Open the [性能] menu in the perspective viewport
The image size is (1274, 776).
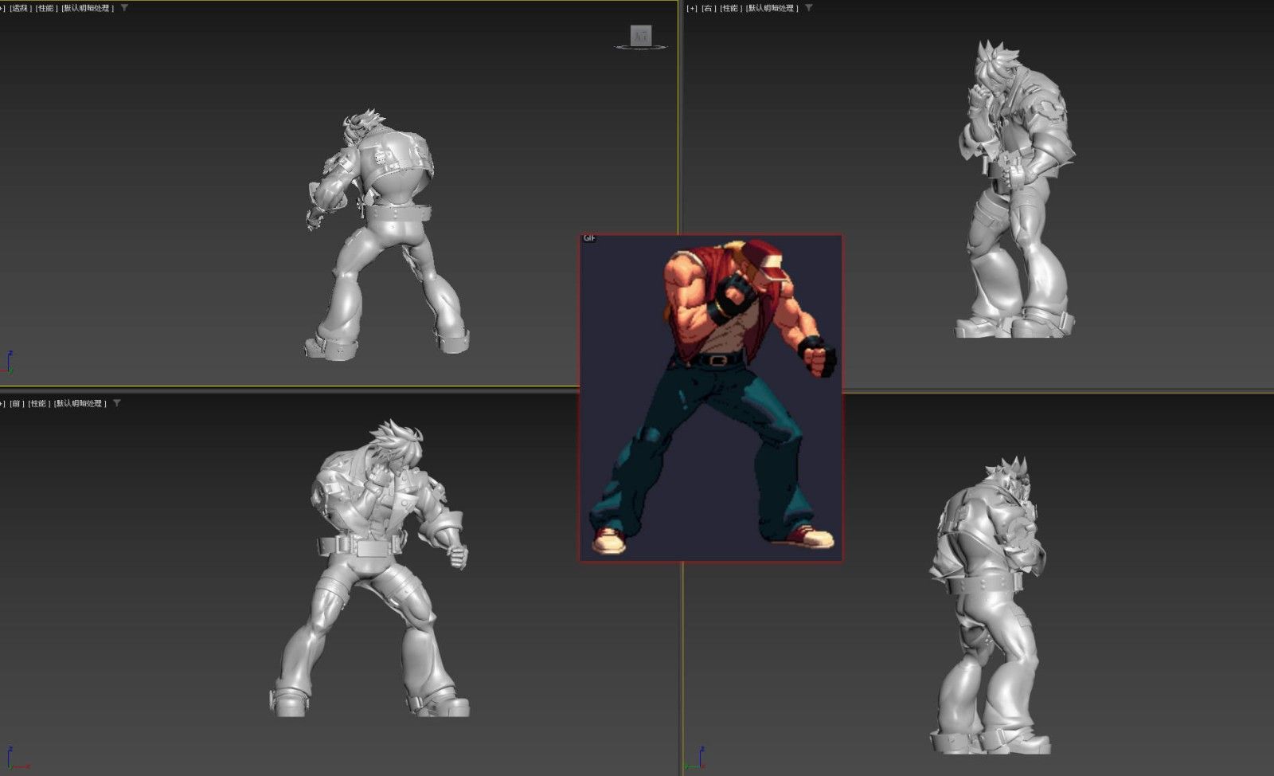pos(45,8)
